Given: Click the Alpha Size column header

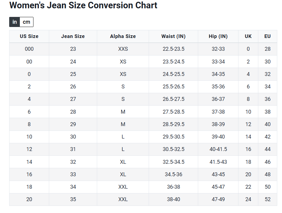Looking at the screenshot, I should click(x=123, y=36).
